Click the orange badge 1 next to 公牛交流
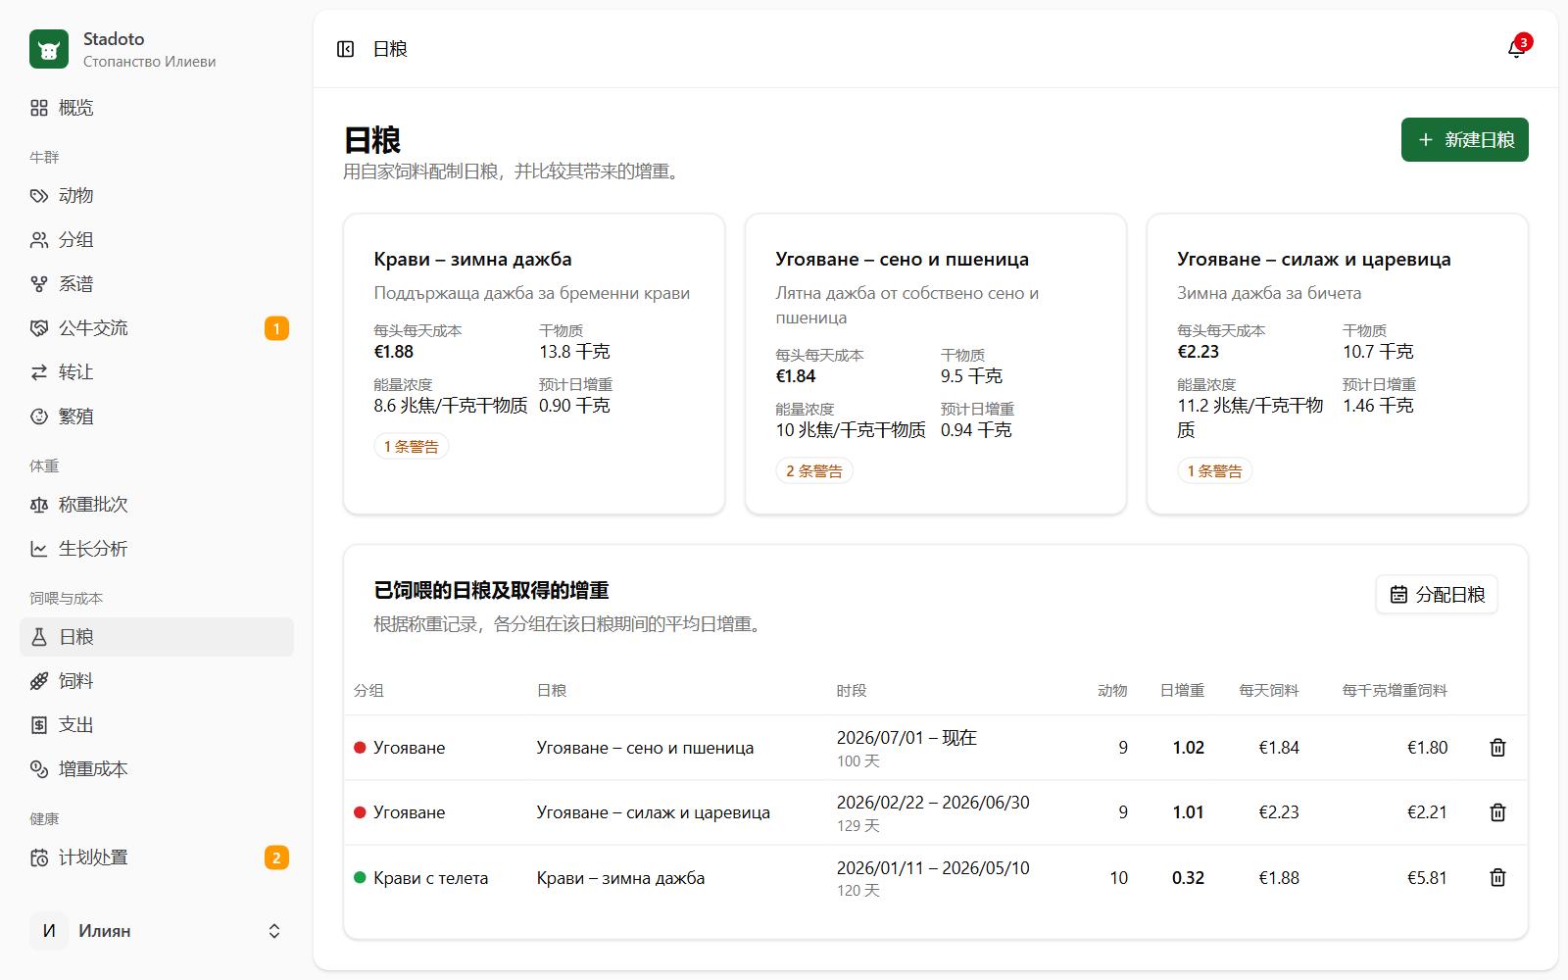The image size is (1568, 980). 276,328
